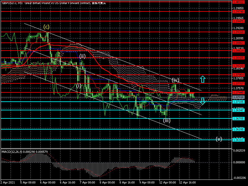Image resolution: width=248 pixels, height=186 pixels.
Task: Click the 6 Apr 16:00 time axis label
Action: click(x=68, y=183)
